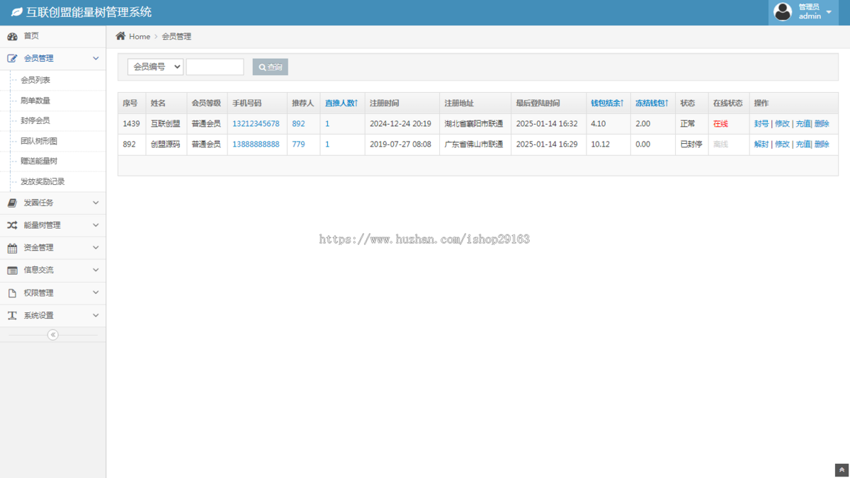
Task: Click 充值 for member 892
Action: tap(803, 144)
